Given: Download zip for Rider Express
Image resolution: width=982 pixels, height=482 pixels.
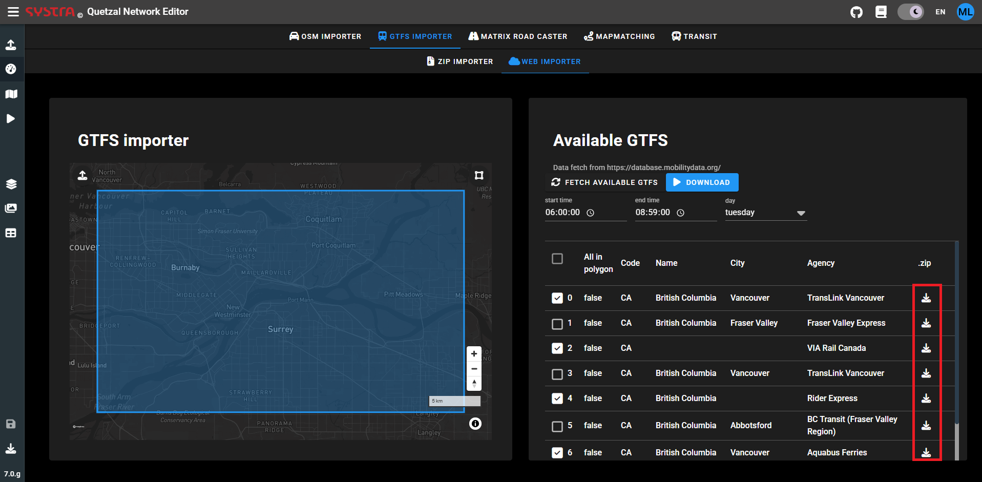Looking at the screenshot, I should pos(926,399).
